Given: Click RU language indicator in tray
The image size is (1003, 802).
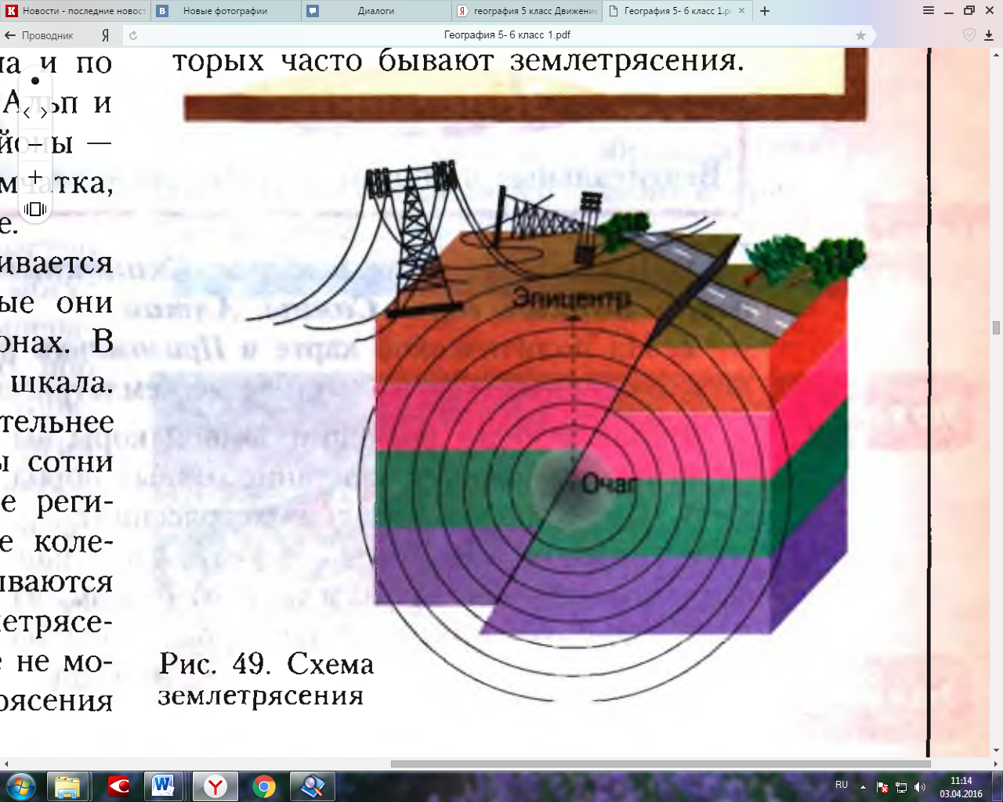Looking at the screenshot, I should [842, 785].
